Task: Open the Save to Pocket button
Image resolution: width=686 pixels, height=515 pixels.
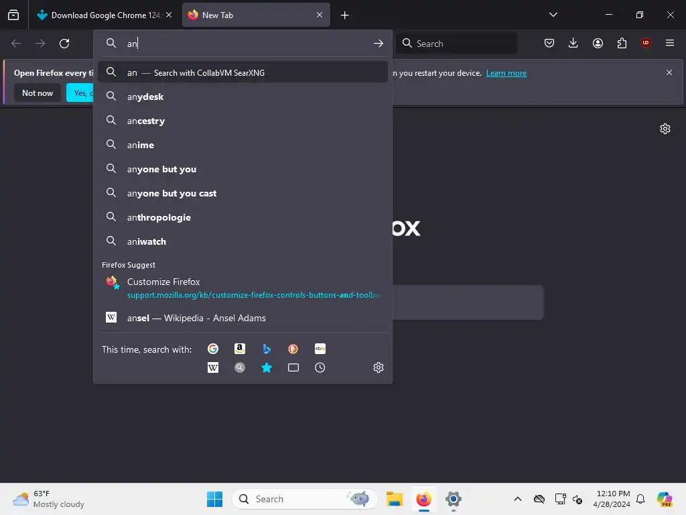Action: (549, 43)
